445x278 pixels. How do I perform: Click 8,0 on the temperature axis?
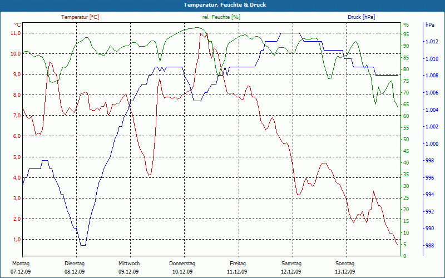17,95
